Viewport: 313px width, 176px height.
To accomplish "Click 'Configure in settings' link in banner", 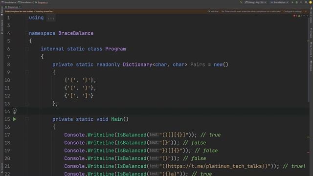I will tap(292, 11).
